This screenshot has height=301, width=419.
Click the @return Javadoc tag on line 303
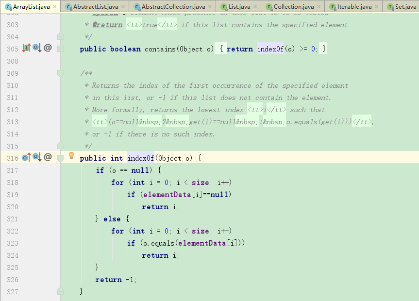[107, 25]
